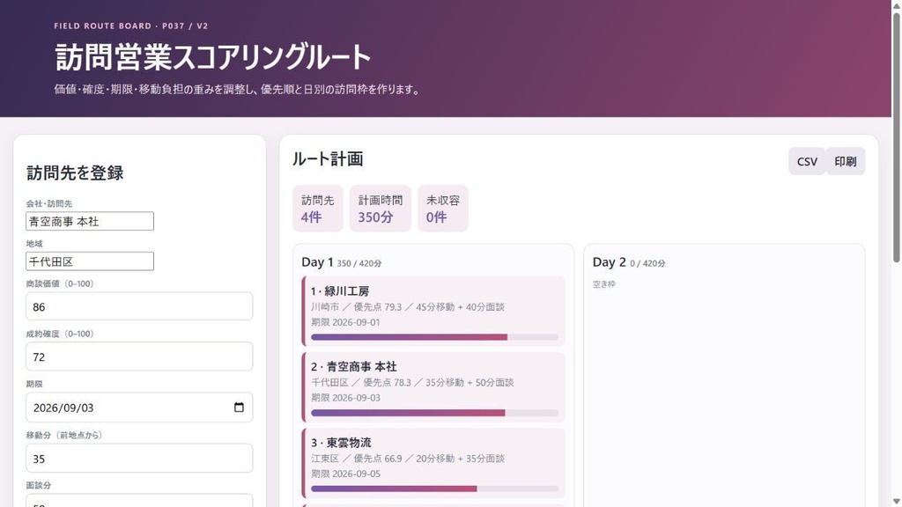Click the 東雲物流 priority score bar

[x=434, y=489]
